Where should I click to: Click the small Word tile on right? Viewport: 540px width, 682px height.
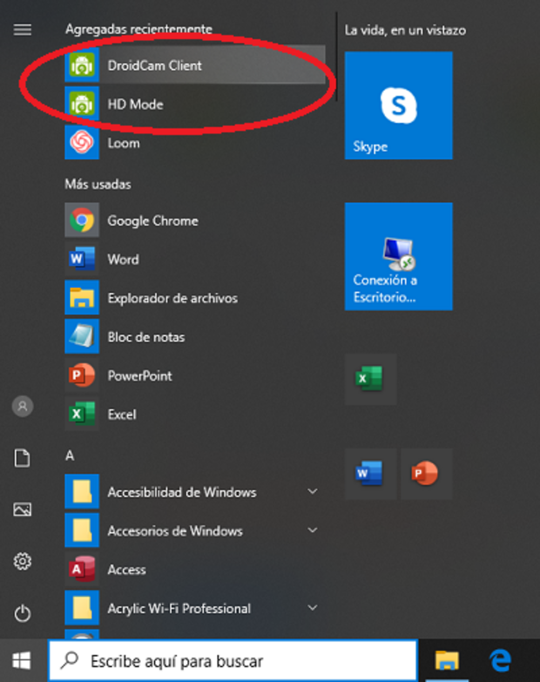pos(370,474)
